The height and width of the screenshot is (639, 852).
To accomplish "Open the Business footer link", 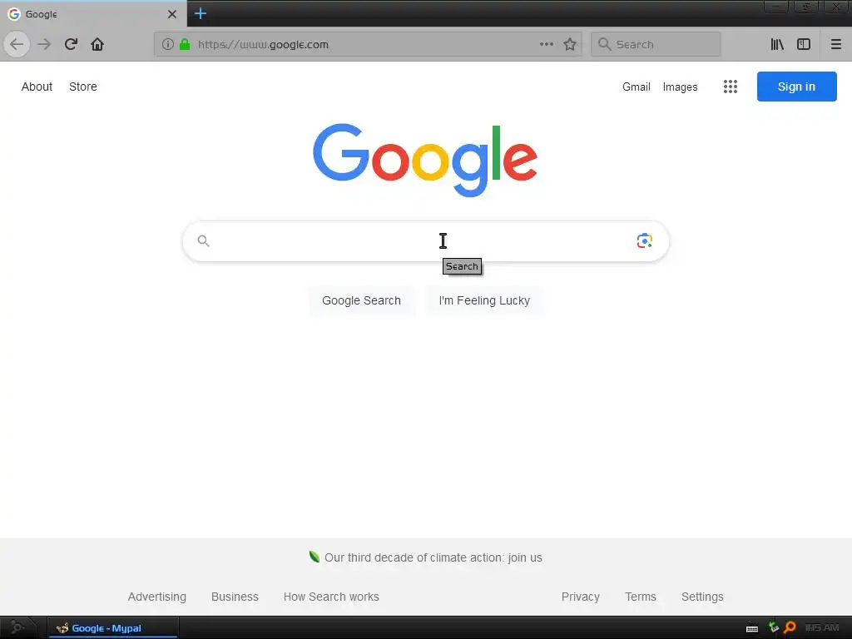I will pos(235,597).
